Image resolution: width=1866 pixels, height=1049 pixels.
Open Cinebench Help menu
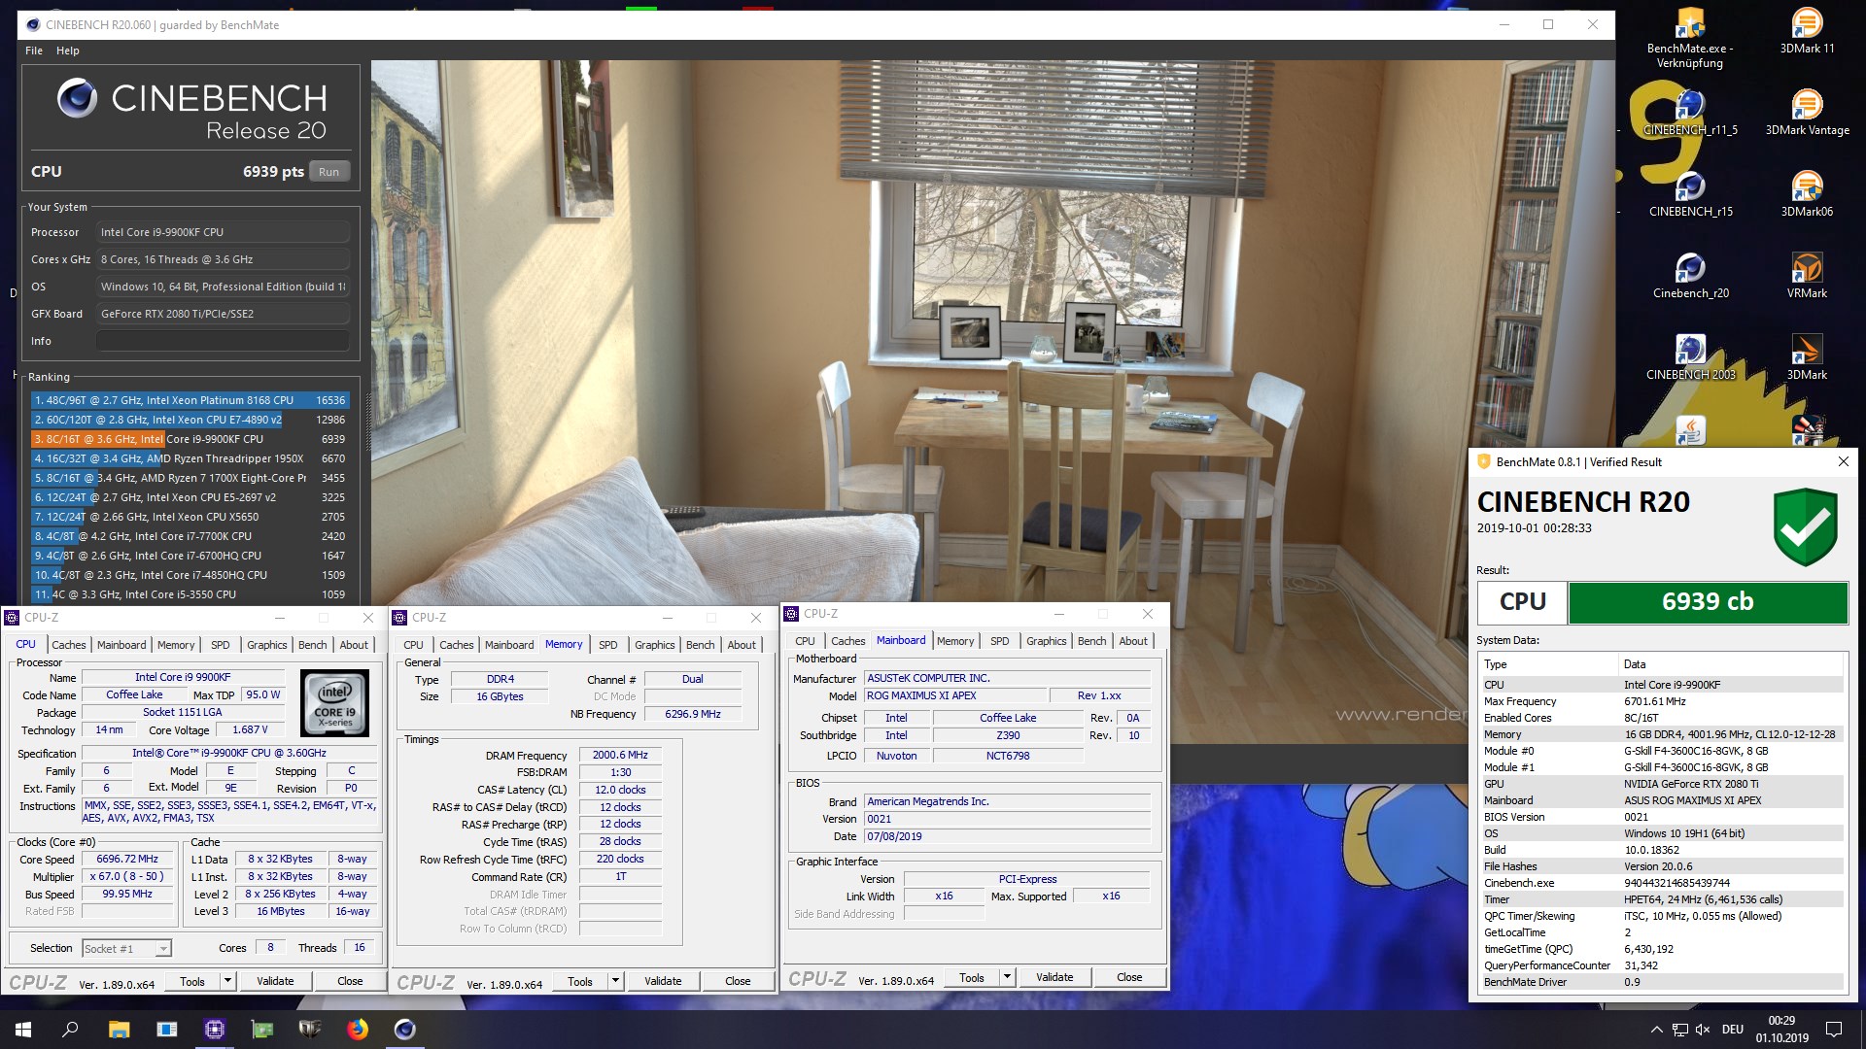click(x=68, y=51)
